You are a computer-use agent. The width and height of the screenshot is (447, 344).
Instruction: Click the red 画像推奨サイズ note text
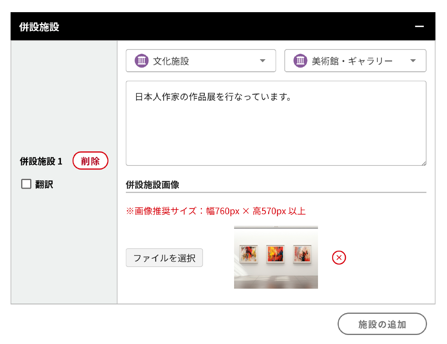pyautogui.click(x=216, y=211)
